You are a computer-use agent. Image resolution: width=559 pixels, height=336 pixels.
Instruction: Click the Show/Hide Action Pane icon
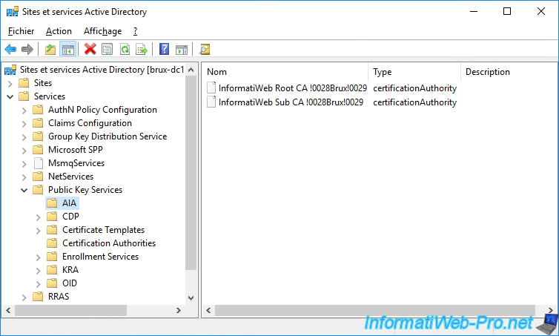coord(182,50)
